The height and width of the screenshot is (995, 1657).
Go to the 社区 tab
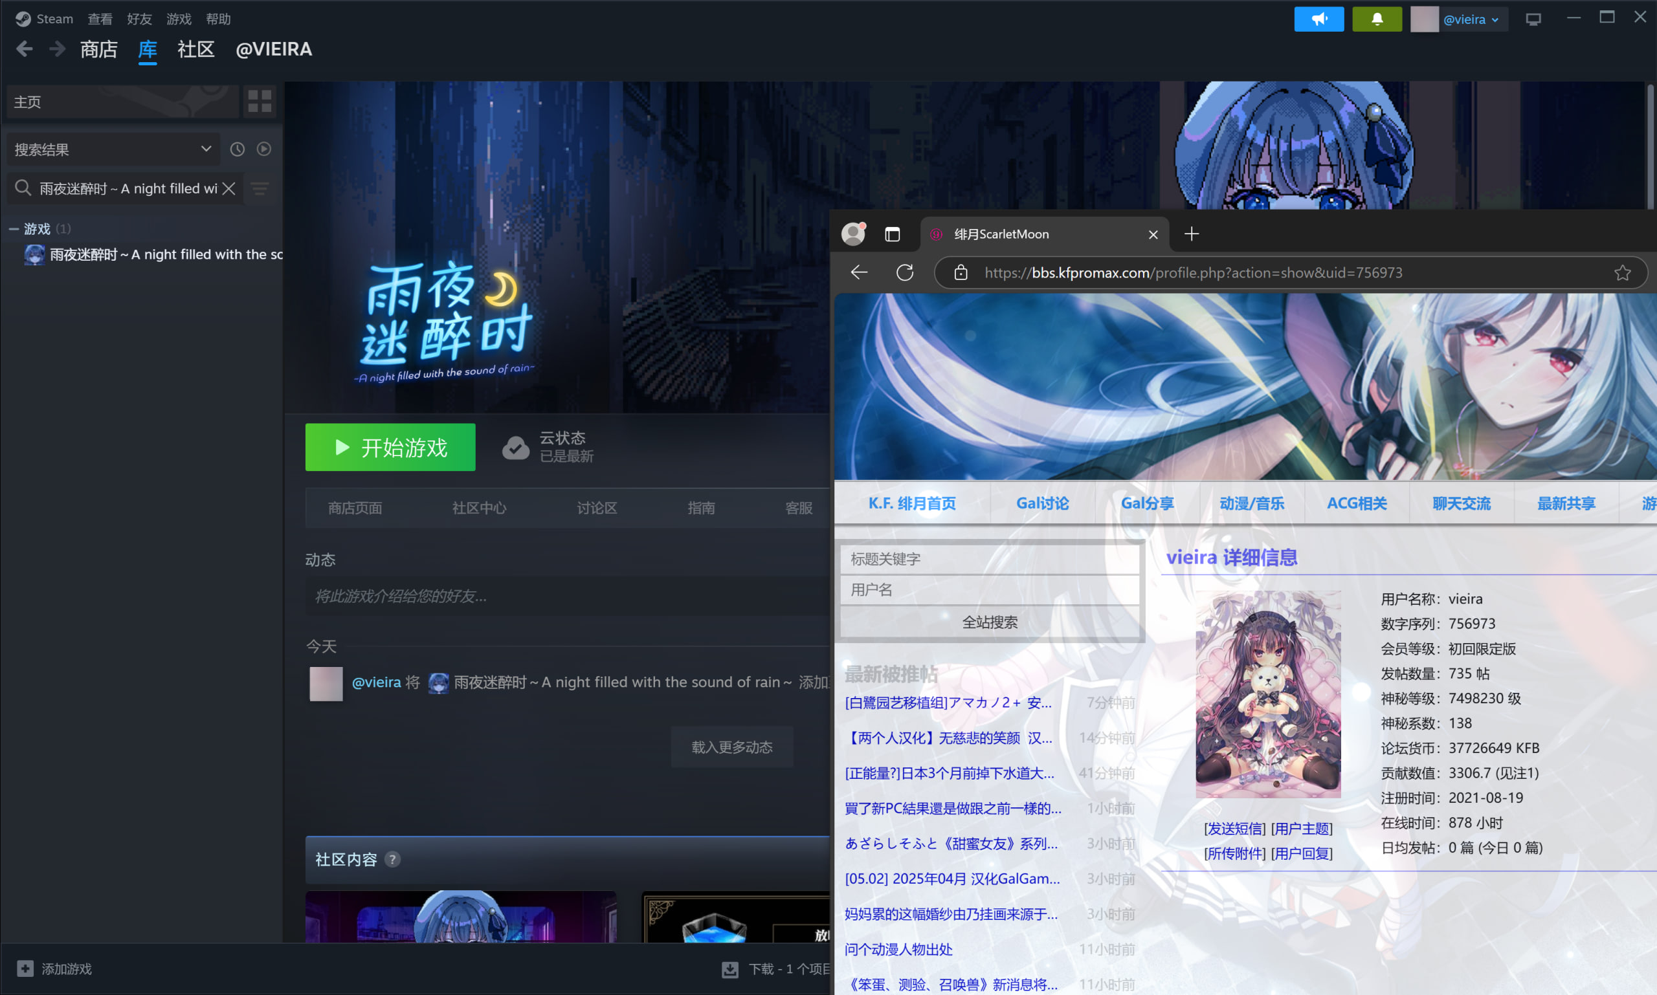(196, 49)
